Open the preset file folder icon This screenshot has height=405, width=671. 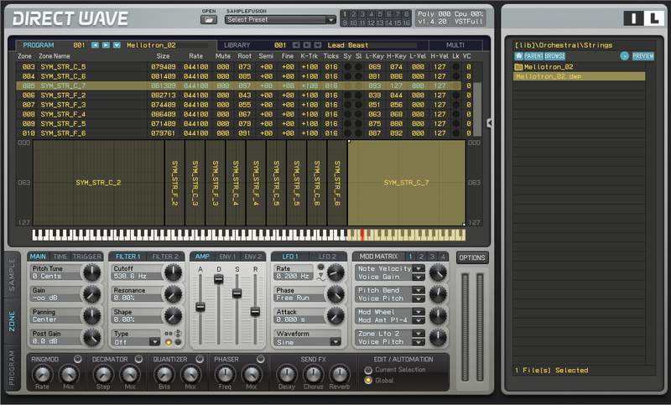tap(208, 19)
